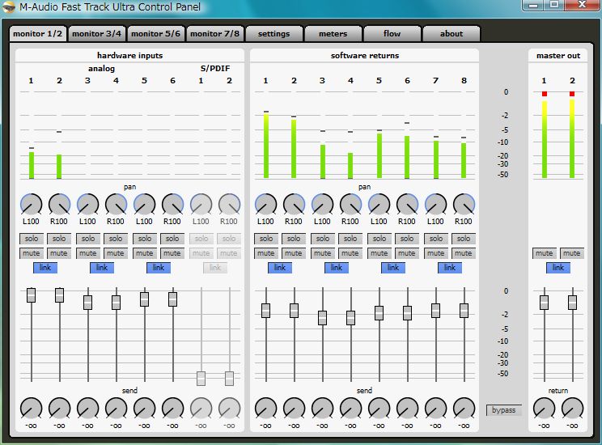This screenshot has width=602, height=445.
Task: Click send knob for software return 8
Action: point(464,409)
